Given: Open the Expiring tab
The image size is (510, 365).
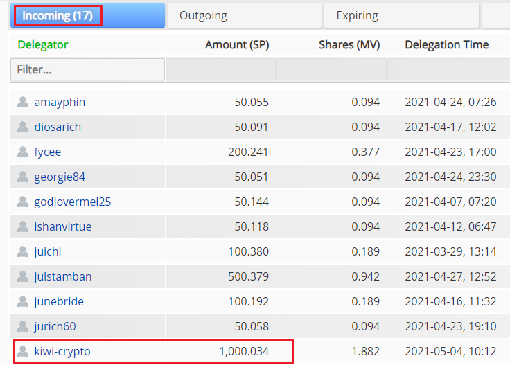Looking at the screenshot, I should [x=401, y=15].
